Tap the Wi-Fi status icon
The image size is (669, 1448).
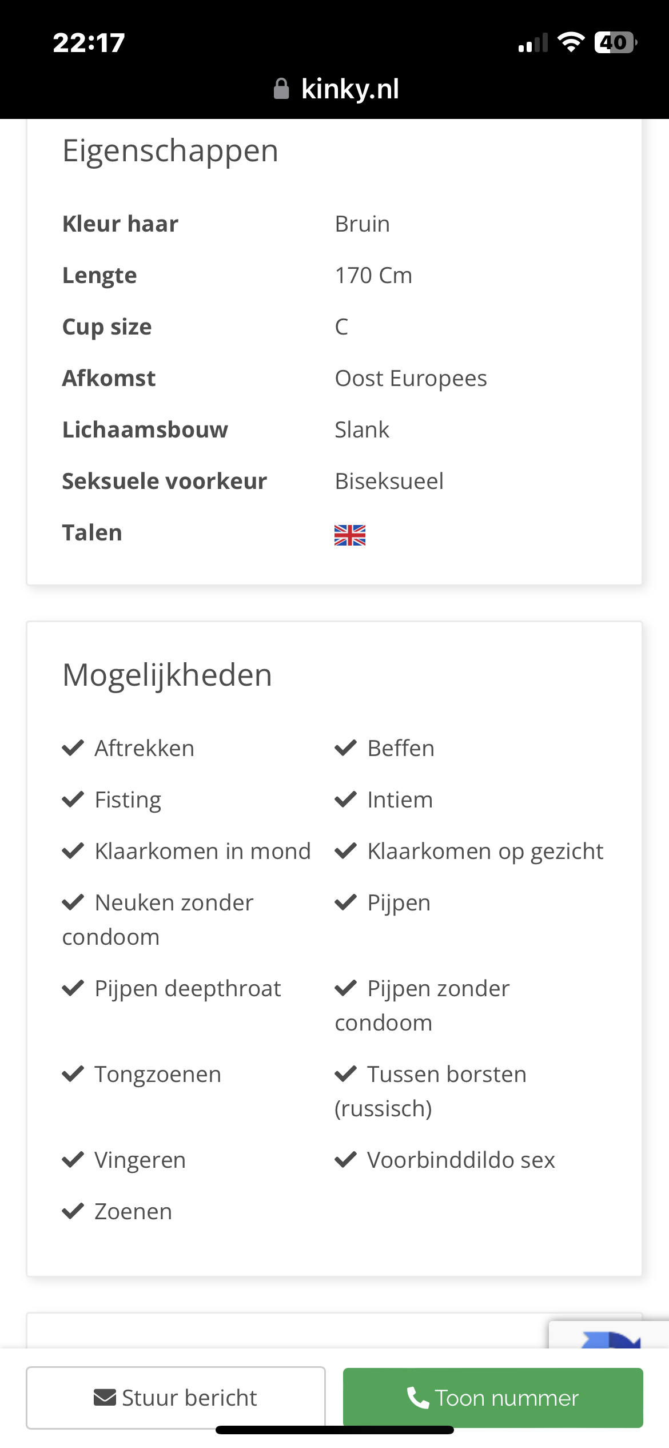point(571,42)
